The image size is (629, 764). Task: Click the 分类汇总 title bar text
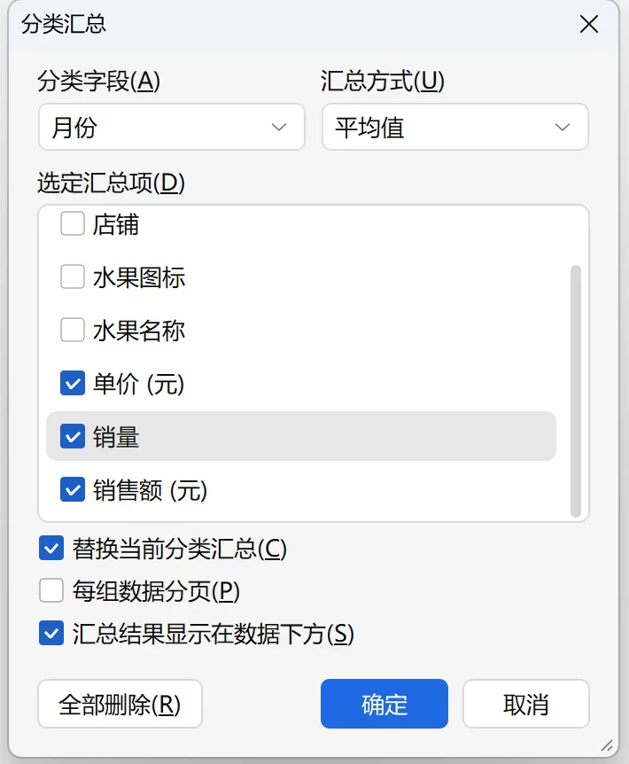pyautogui.click(x=64, y=24)
